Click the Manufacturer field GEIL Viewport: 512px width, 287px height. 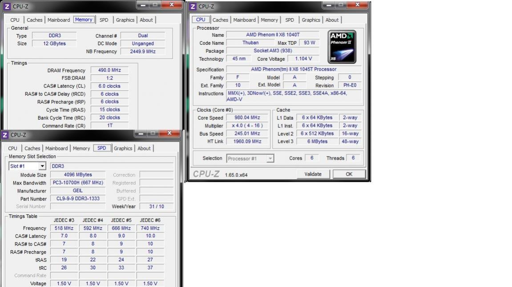pyautogui.click(x=78, y=191)
